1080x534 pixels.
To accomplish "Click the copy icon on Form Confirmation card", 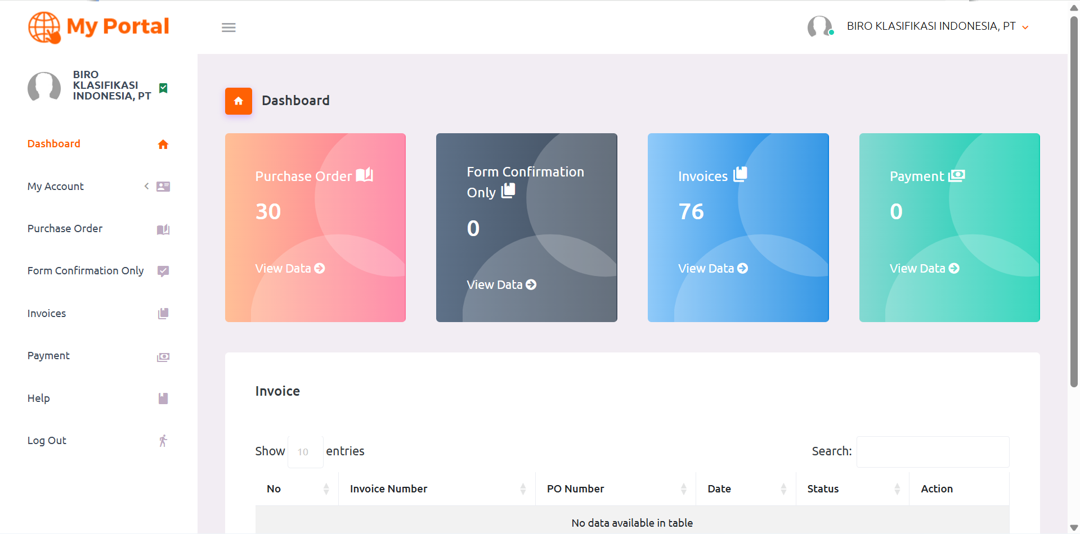I will [x=508, y=191].
